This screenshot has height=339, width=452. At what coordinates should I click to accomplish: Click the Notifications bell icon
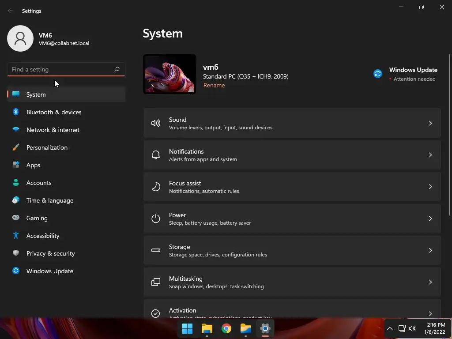click(x=156, y=155)
